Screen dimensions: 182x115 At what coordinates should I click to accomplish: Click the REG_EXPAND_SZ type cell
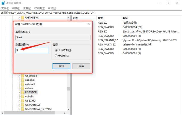pos(108,40)
